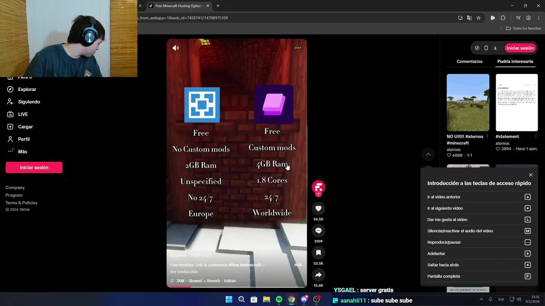
Task: Mute the TikTok video with speaker icon
Action: pyautogui.click(x=176, y=48)
